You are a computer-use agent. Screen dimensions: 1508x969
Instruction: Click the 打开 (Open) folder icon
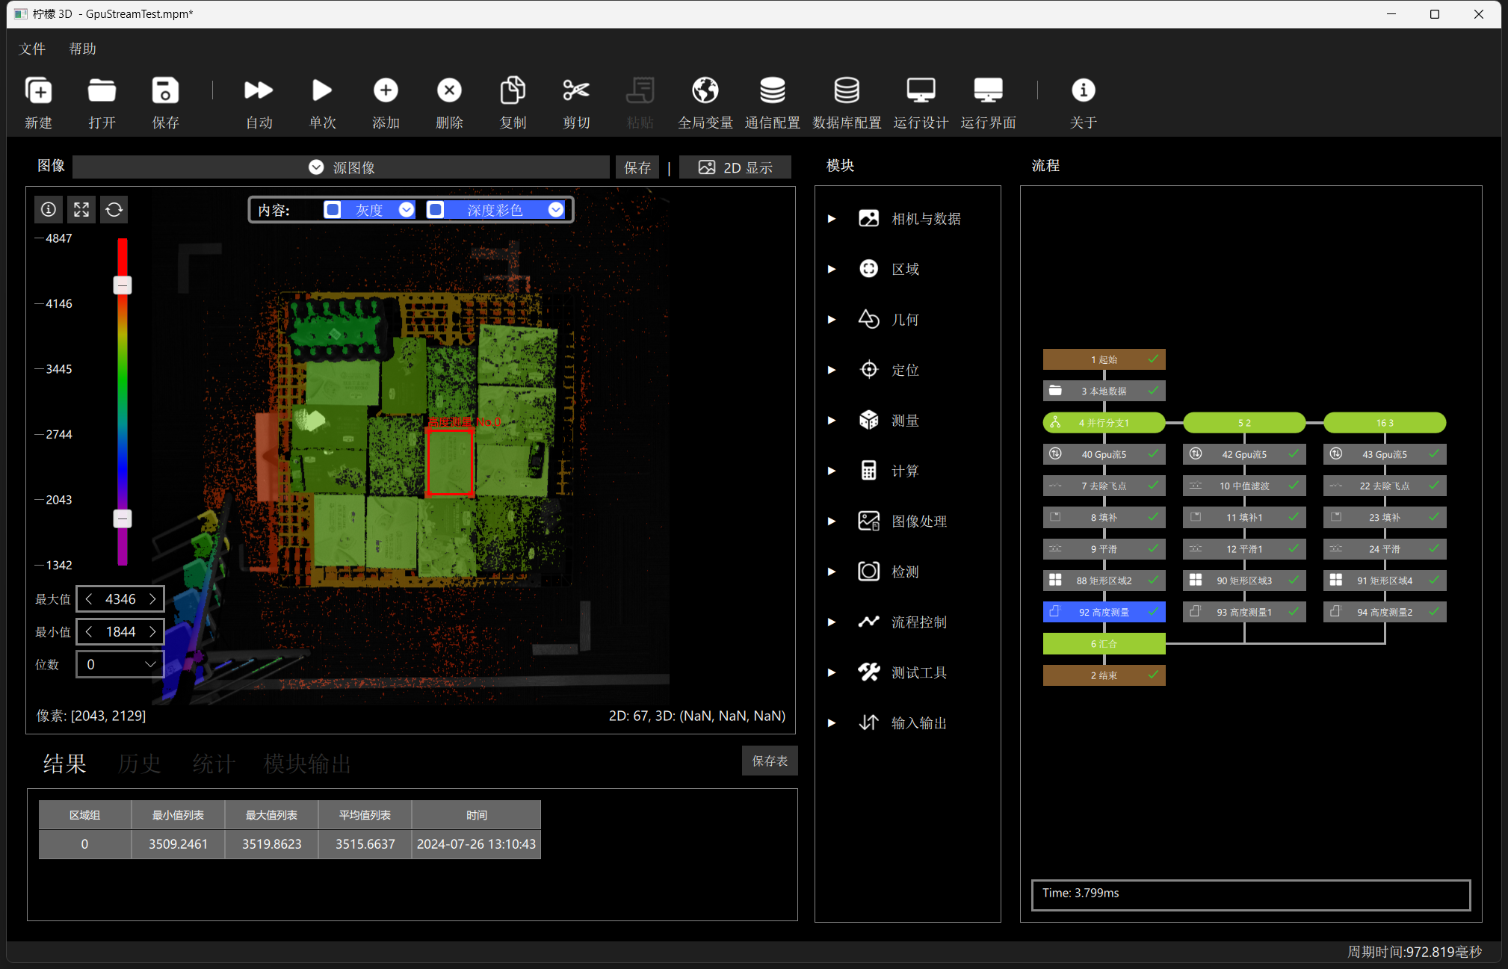pyautogui.click(x=102, y=90)
